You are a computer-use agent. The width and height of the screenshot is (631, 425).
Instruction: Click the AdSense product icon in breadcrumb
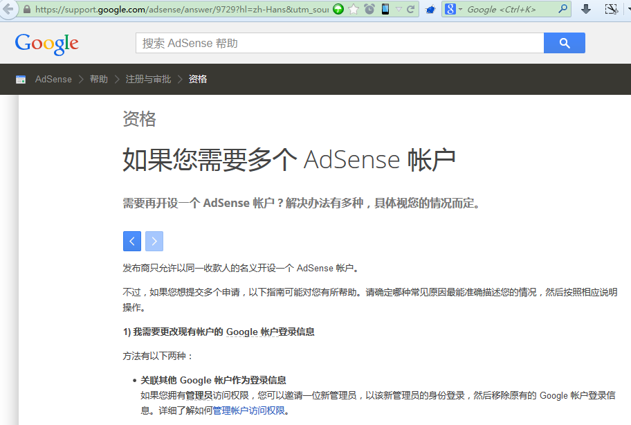click(21, 80)
